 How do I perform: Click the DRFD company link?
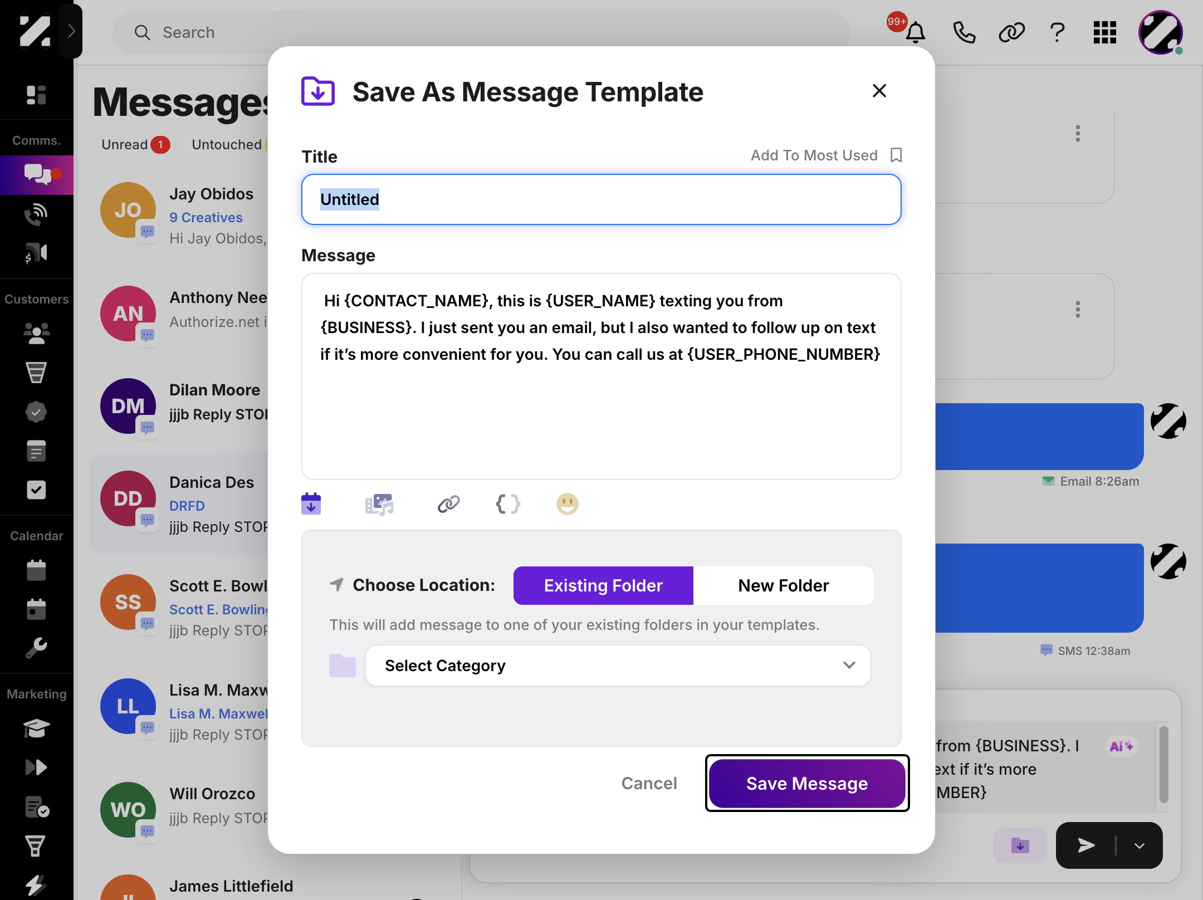click(187, 506)
